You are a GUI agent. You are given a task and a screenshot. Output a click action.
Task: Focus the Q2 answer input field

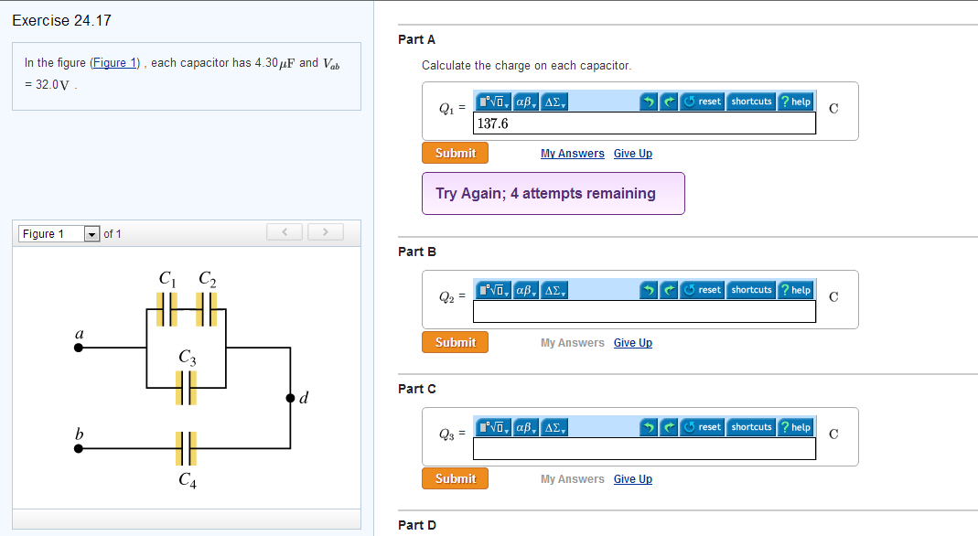[644, 312]
